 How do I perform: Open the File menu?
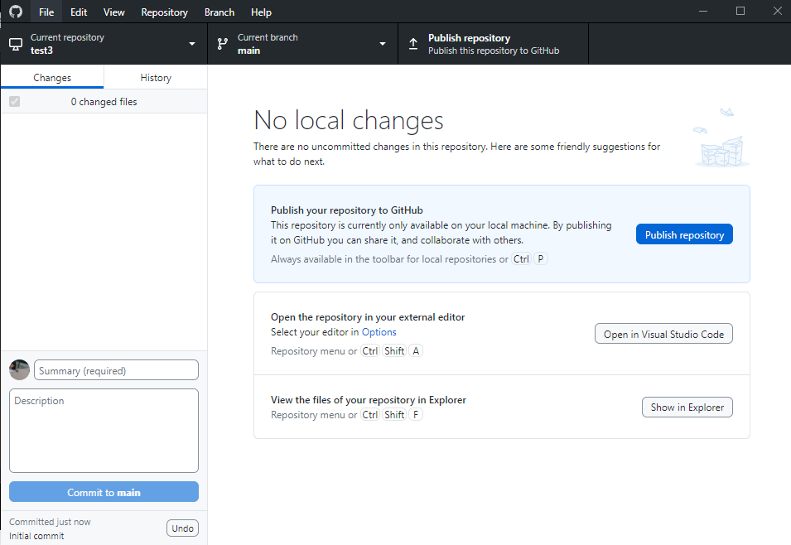tap(46, 12)
